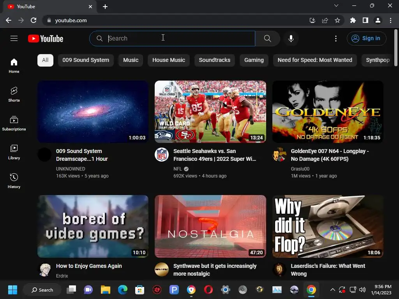
Task: Go to Home in sidebar
Action: coord(14,65)
